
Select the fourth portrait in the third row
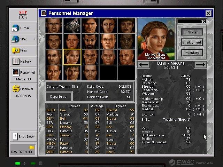tap(108, 57)
